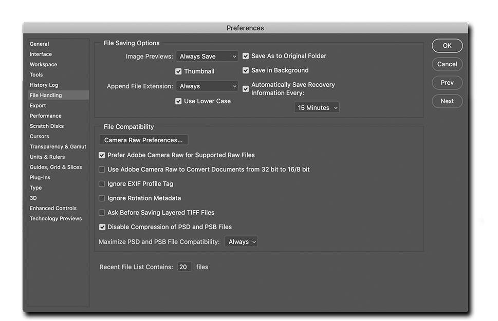Open Scratch Disks settings
498x321 pixels.
tap(47, 126)
